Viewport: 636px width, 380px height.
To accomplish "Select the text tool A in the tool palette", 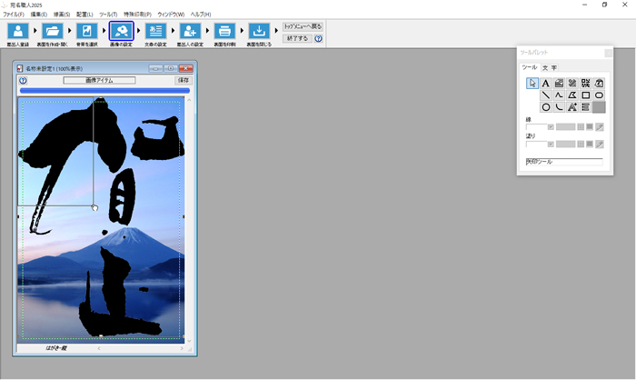I will (x=545, y=84).
